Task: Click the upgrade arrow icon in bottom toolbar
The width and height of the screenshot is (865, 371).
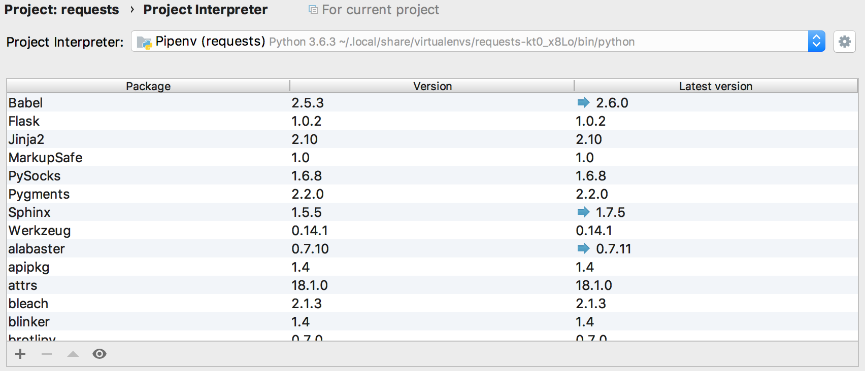Action: coord(73,354)
